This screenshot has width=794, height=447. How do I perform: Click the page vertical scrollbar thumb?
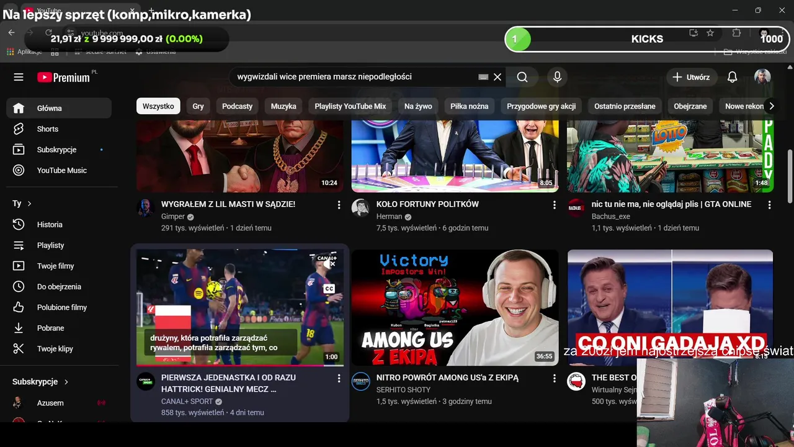tap(789, 176)
